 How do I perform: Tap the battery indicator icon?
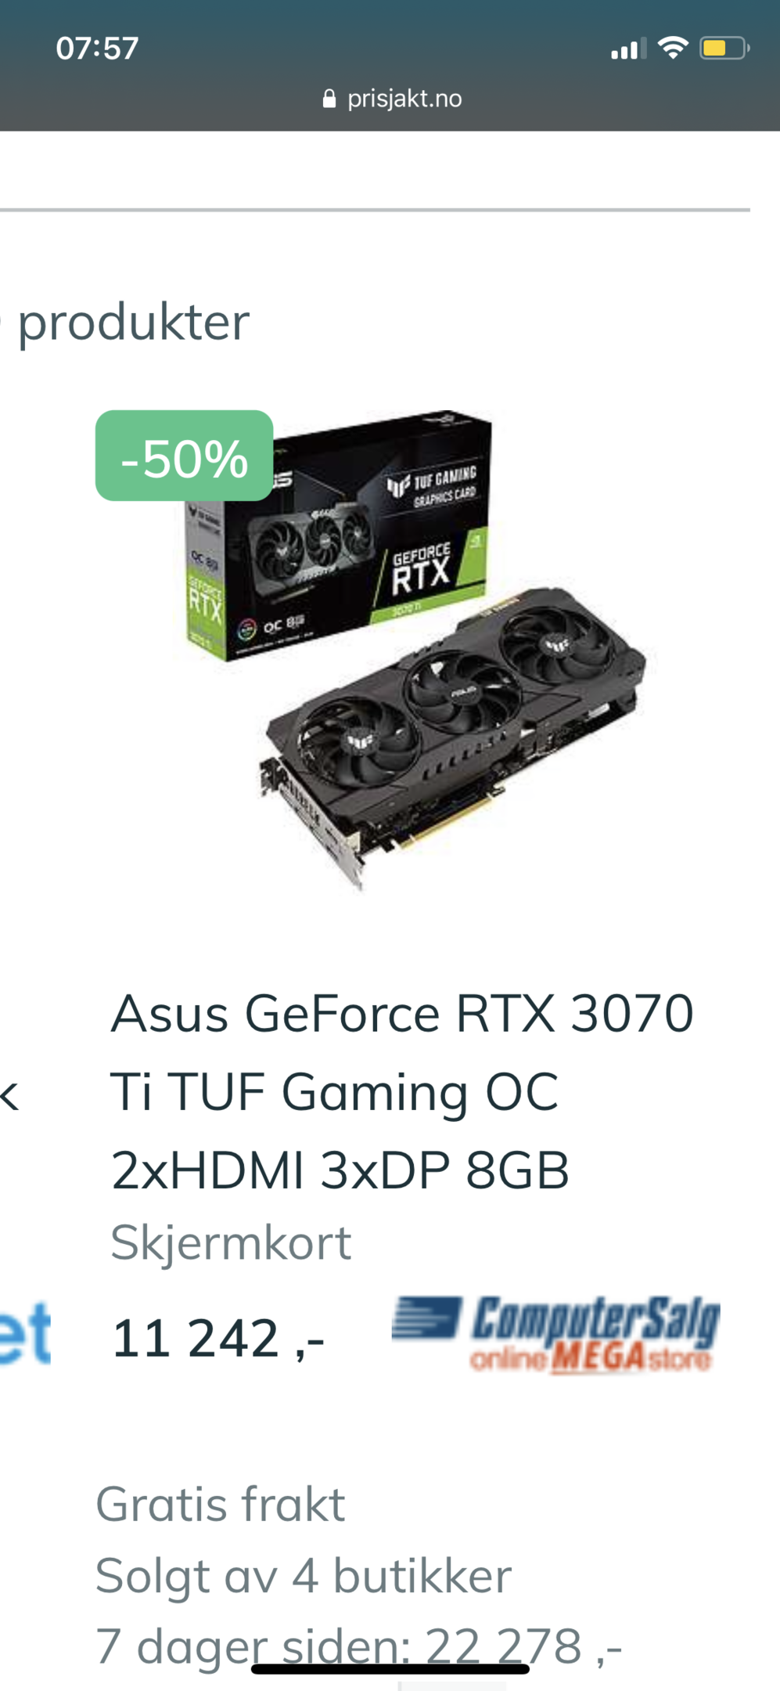[724, 49]
